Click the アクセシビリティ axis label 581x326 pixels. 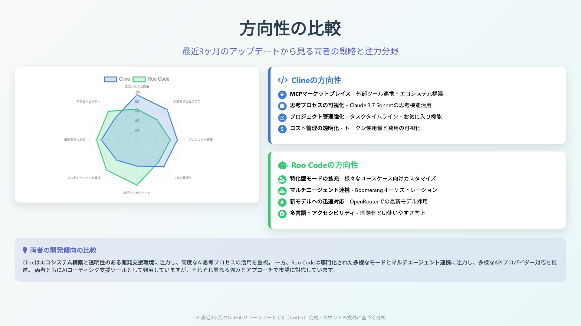tap(88, 101)
